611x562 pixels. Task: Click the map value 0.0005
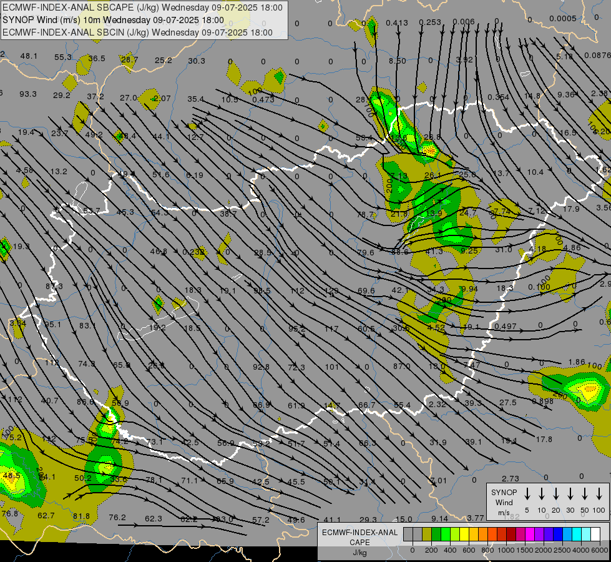tap(563, 18)
